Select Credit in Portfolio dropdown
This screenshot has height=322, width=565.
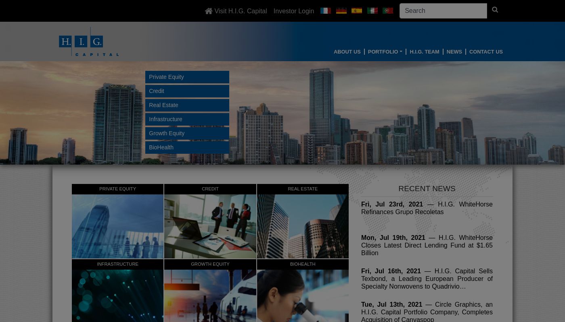[187, 91]
